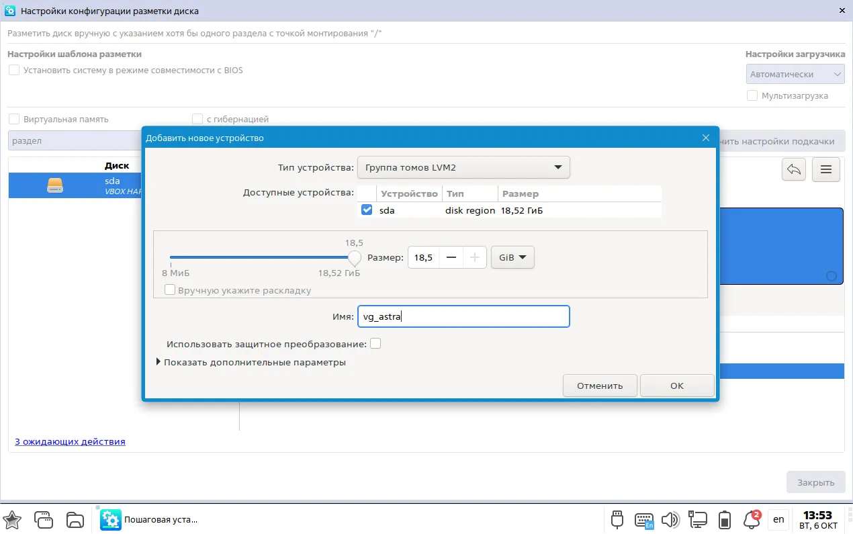Image resolution: width=853 pixels, height=534 pixels.
Task: Open the network connections tray icon
Action: (x=698, y=519)
